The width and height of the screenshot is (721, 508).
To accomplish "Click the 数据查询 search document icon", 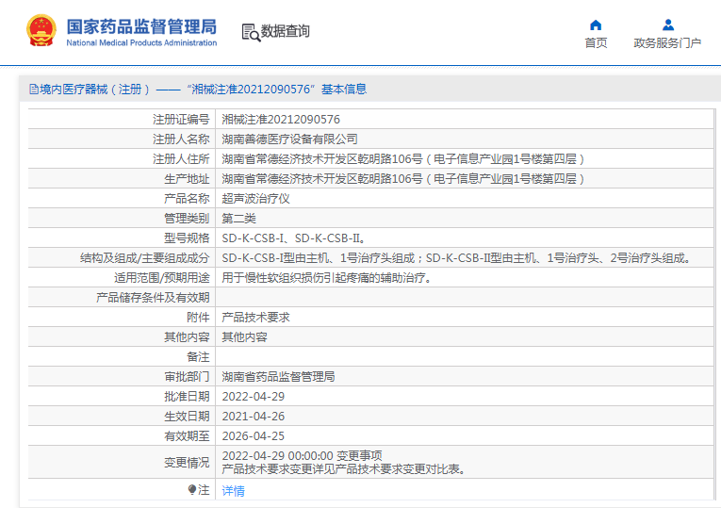I will tap(251, 32).
